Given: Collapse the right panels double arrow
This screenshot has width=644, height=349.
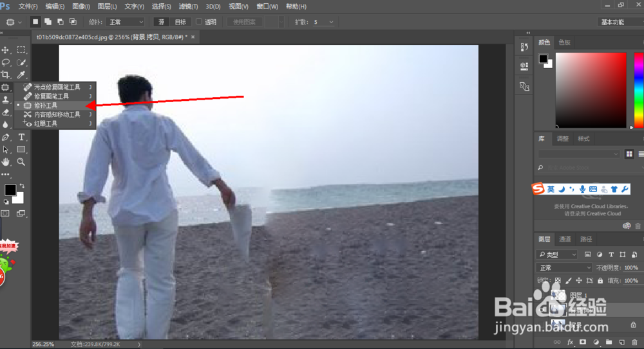Looking at the screenshot, I should point(528,33).
